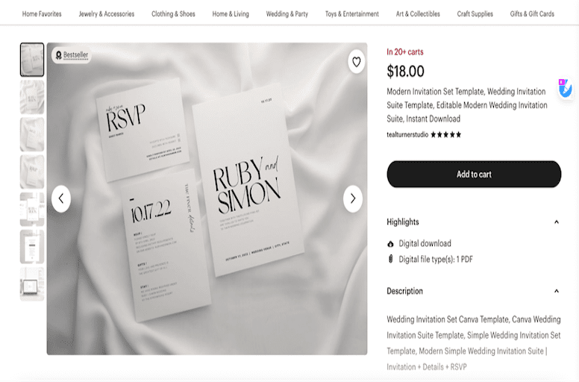Open the Wedding & Party menu
Viewport: 579px width, 382px height.
click(287, 14)
